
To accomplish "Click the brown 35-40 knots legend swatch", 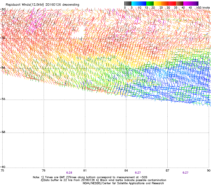I will point(180,3).
